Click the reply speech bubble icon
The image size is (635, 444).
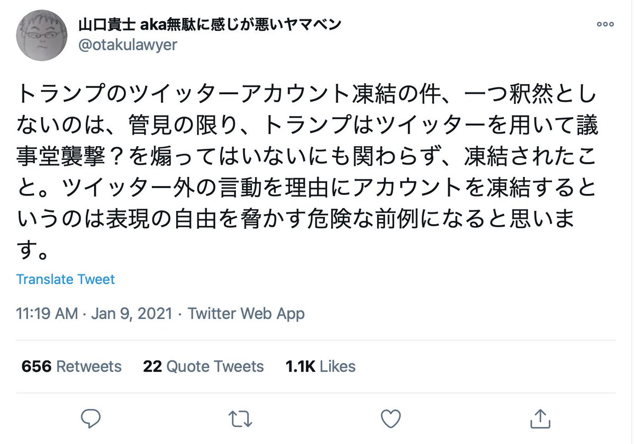(91, 418)
